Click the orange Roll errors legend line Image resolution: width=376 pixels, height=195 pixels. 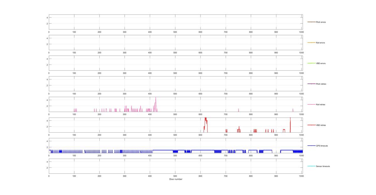tap(311, 43)
